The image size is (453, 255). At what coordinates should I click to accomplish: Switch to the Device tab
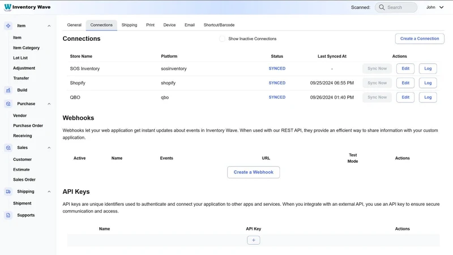(x=169, y=25)
